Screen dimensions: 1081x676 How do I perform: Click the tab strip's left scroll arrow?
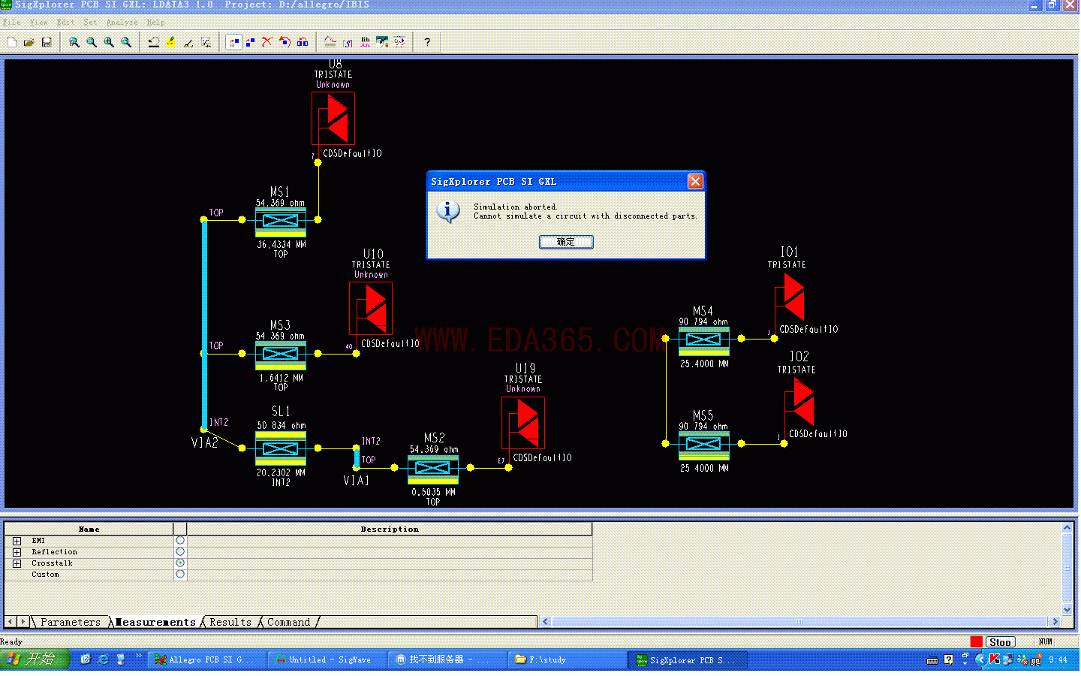point(11,622)
